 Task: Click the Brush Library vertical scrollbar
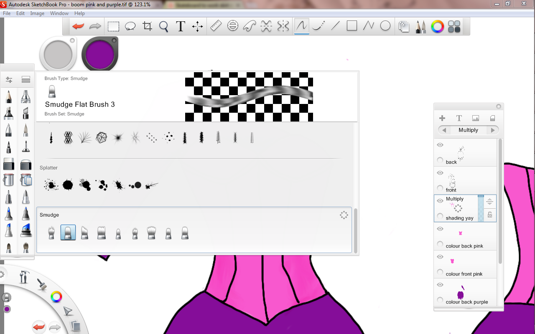point(356,230)
